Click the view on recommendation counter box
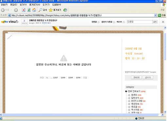This screenshot has height=121, width=167. point(24,22)
